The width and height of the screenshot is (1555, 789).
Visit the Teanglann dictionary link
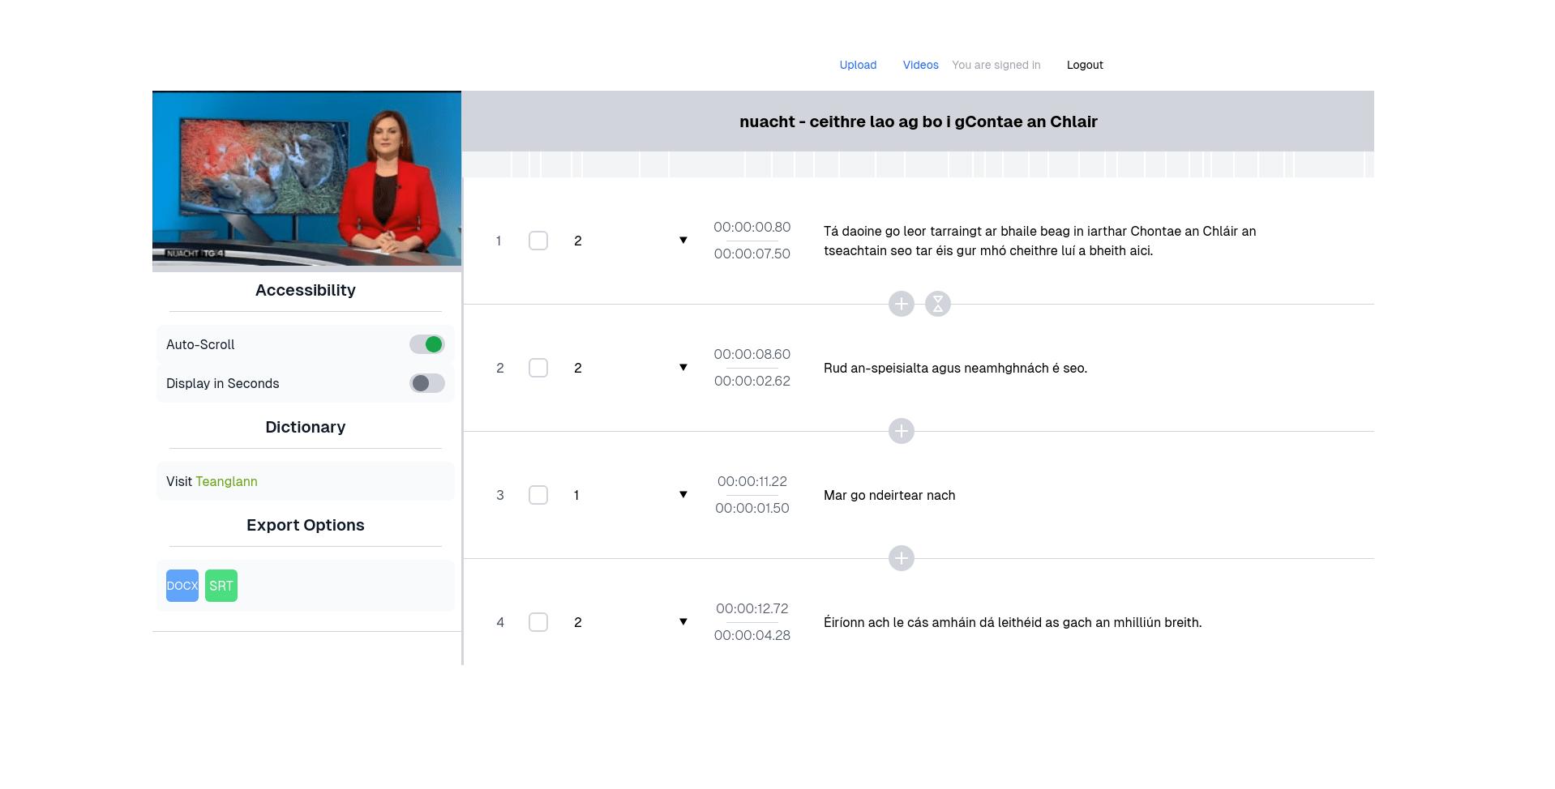[226, 481]
